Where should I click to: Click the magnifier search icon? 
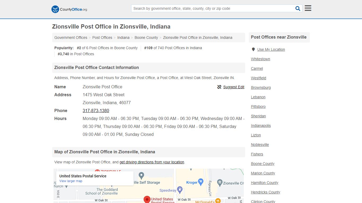(298, 8)
